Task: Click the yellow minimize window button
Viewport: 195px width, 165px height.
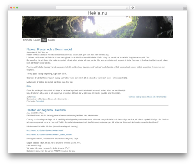Action: [x=14, y=8]
